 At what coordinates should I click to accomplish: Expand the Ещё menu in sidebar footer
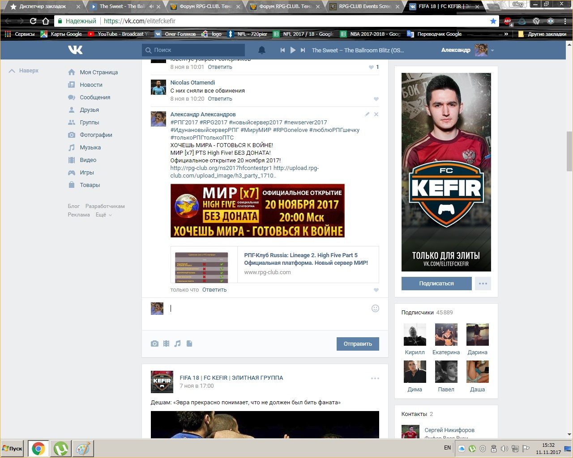[x=103, y=215]
